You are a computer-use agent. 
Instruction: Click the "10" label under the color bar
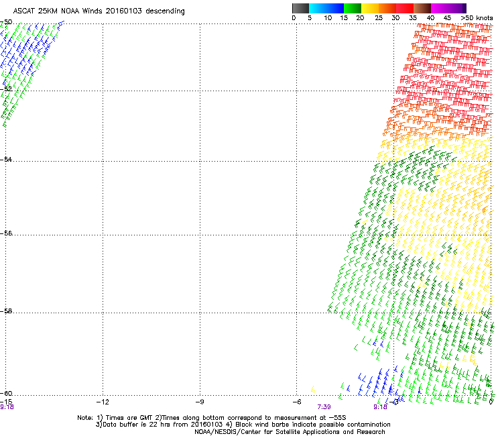tap(328, 18)
